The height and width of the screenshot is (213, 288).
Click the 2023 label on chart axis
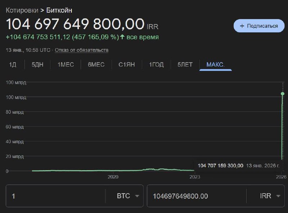click(x=195, y=177)
